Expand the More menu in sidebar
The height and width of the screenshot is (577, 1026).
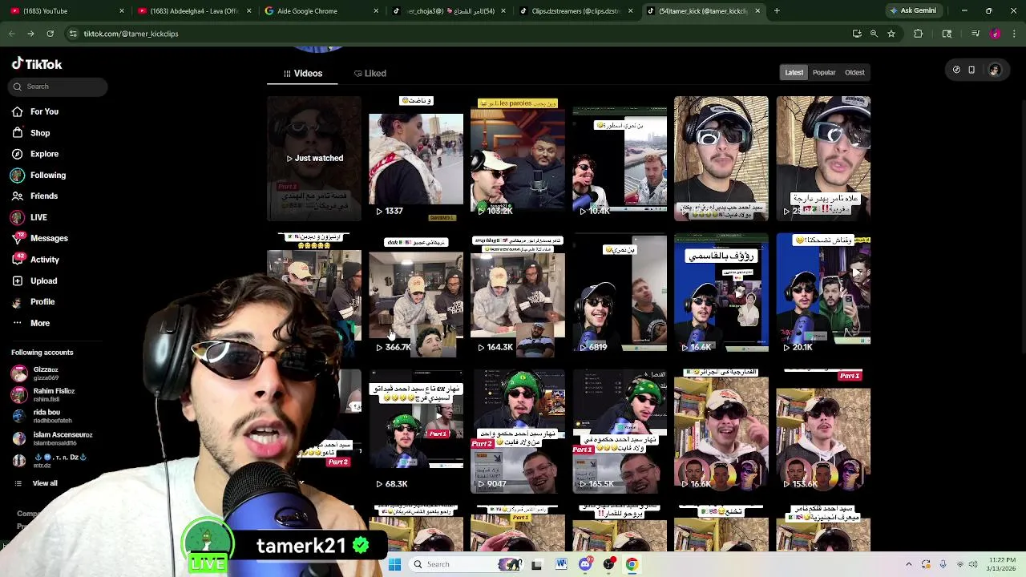tap(31, 323)
